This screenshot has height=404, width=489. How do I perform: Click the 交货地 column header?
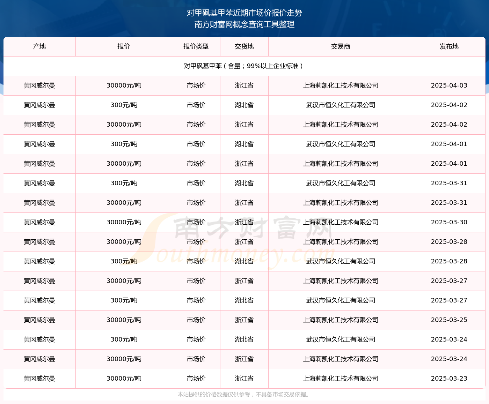click(x=244, y=46)
